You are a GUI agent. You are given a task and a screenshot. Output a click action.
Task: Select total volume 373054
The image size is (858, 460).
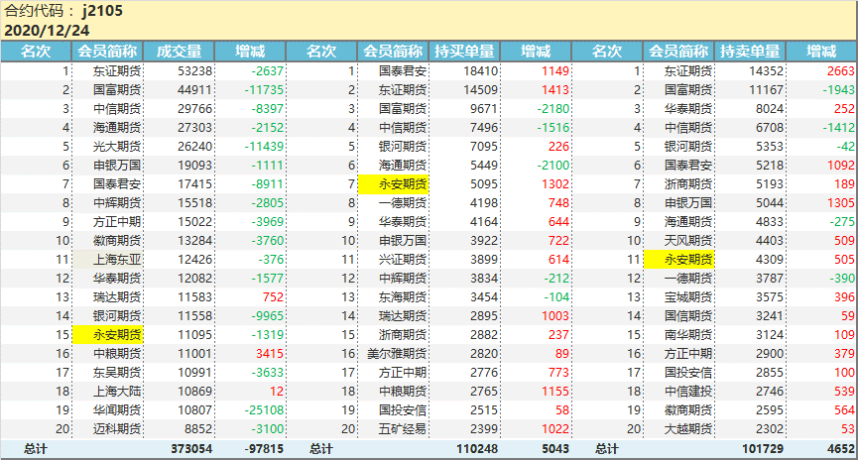tap(191, 449)
